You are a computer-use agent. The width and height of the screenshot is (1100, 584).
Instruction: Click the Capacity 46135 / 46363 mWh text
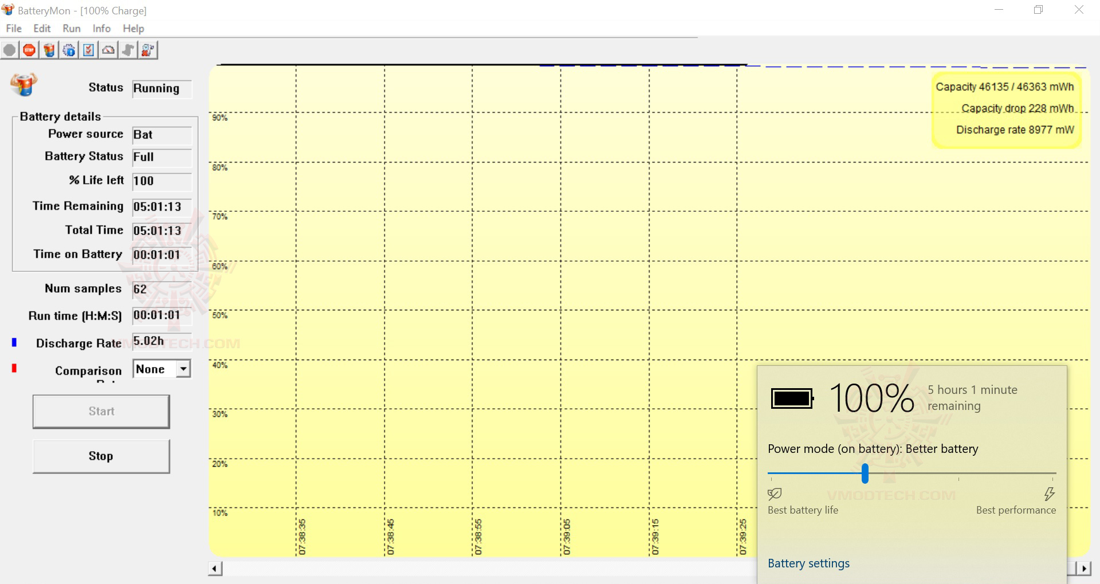tap(1004, 87)
